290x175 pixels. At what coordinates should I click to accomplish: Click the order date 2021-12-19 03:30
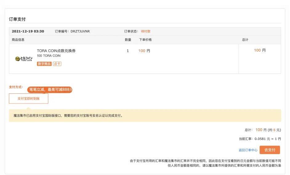pyautogui.click(x=28, y=31)
